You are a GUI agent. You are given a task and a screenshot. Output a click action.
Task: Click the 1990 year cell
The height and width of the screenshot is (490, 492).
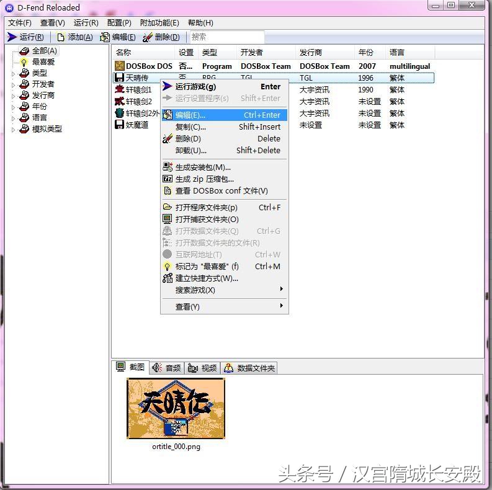click(365, 90)
